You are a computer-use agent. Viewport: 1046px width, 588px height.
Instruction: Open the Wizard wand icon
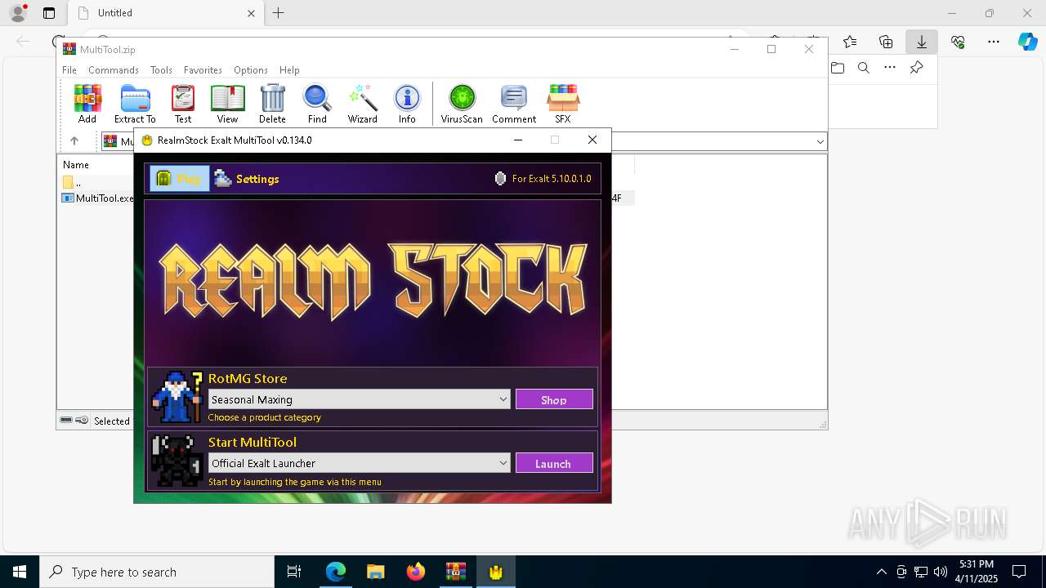362,104
